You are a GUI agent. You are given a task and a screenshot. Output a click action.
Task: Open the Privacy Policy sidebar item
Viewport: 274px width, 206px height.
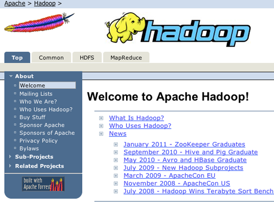click(x=38, y=141)
